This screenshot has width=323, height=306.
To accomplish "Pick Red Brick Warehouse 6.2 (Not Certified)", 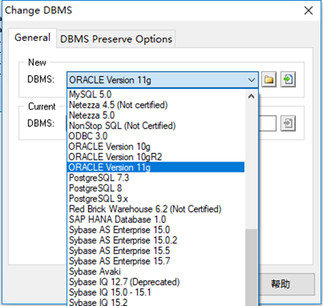I will [x=156, y=209].
